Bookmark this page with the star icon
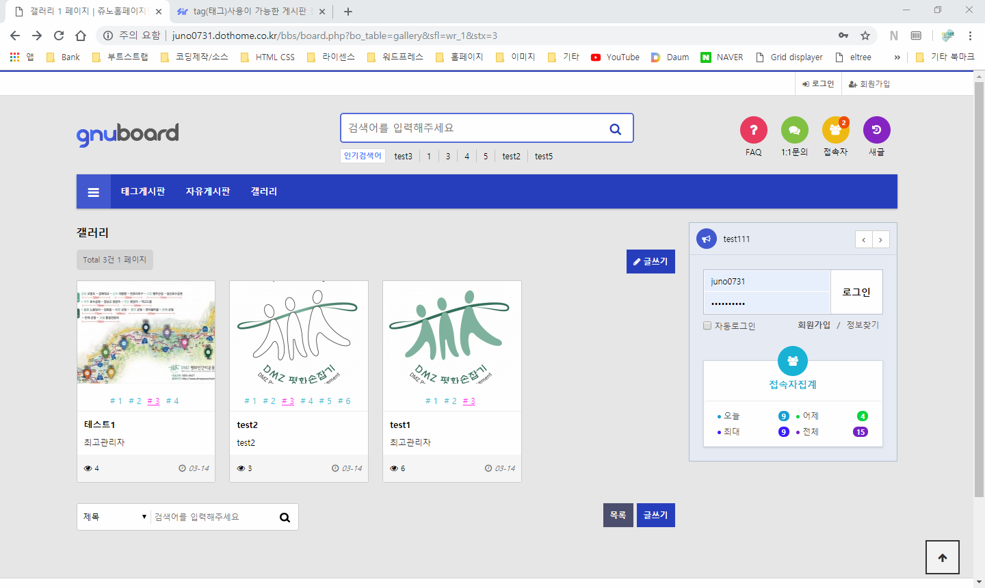Screen dimensions: 985x588 pos(865,36)
